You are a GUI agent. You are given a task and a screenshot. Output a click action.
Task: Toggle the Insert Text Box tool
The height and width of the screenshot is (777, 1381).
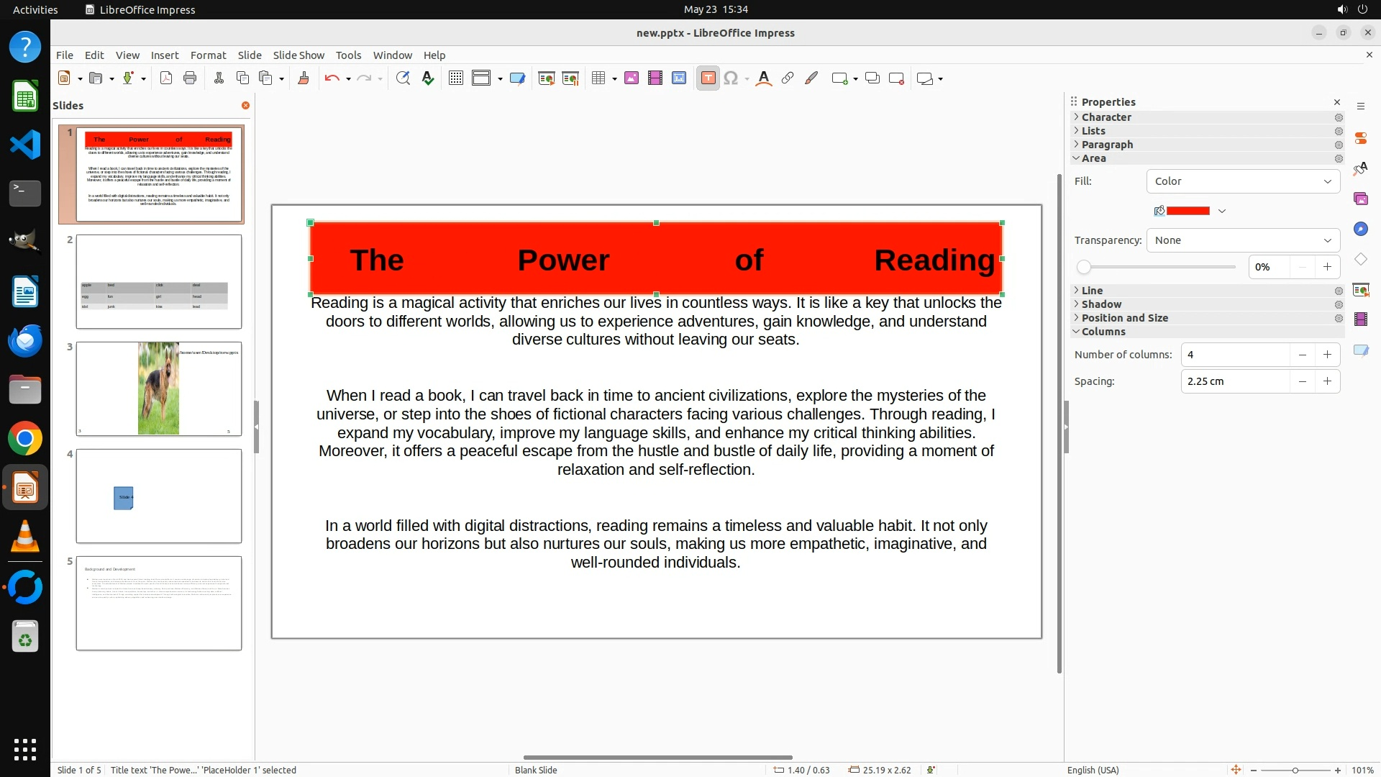708,78
